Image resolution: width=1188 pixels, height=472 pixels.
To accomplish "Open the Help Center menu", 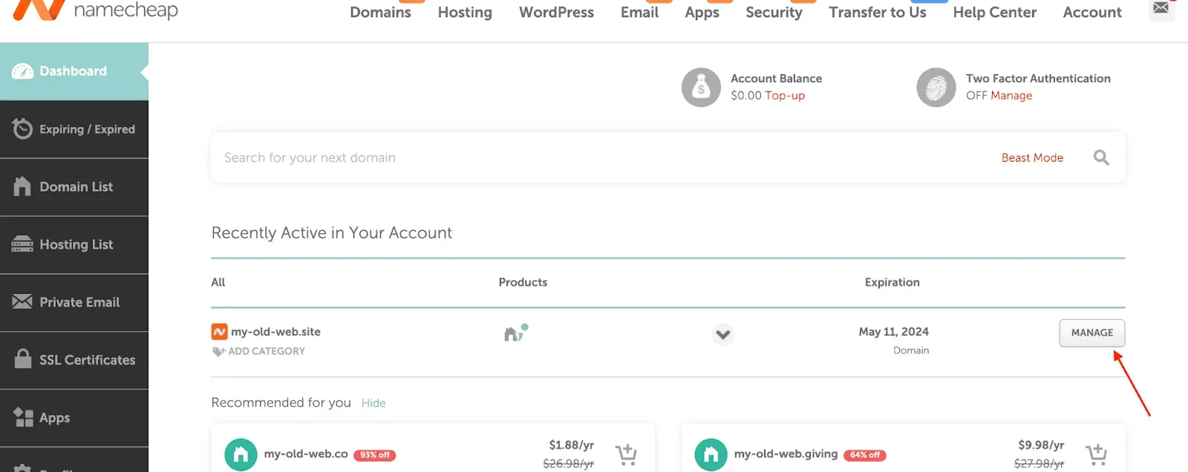I will pos(994,12).
